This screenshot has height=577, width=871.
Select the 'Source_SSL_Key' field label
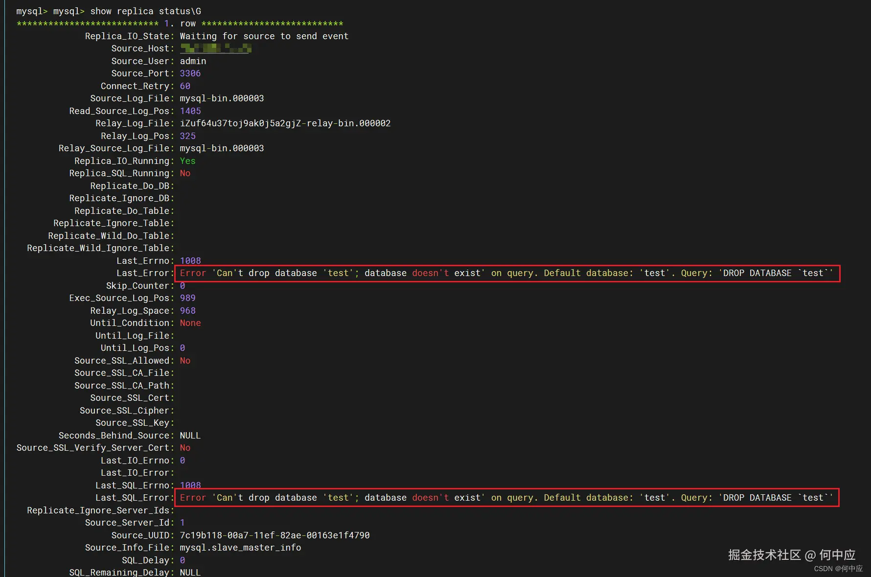pyautogui.click(x=133, y=423)
